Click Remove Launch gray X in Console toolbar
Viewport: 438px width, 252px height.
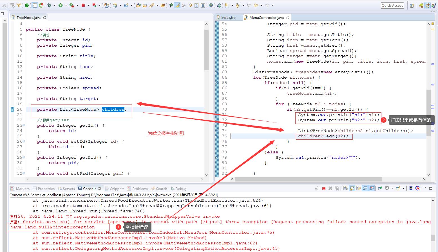click(330, 188)
